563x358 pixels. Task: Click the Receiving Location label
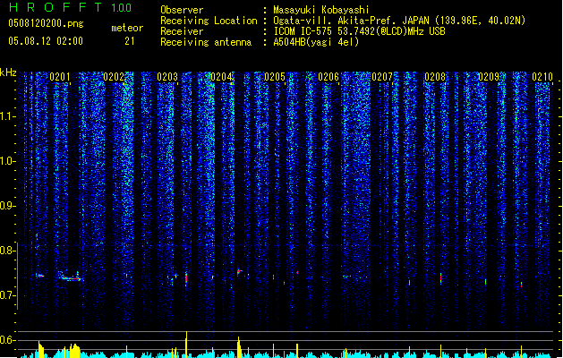click(x=209, y=21)
